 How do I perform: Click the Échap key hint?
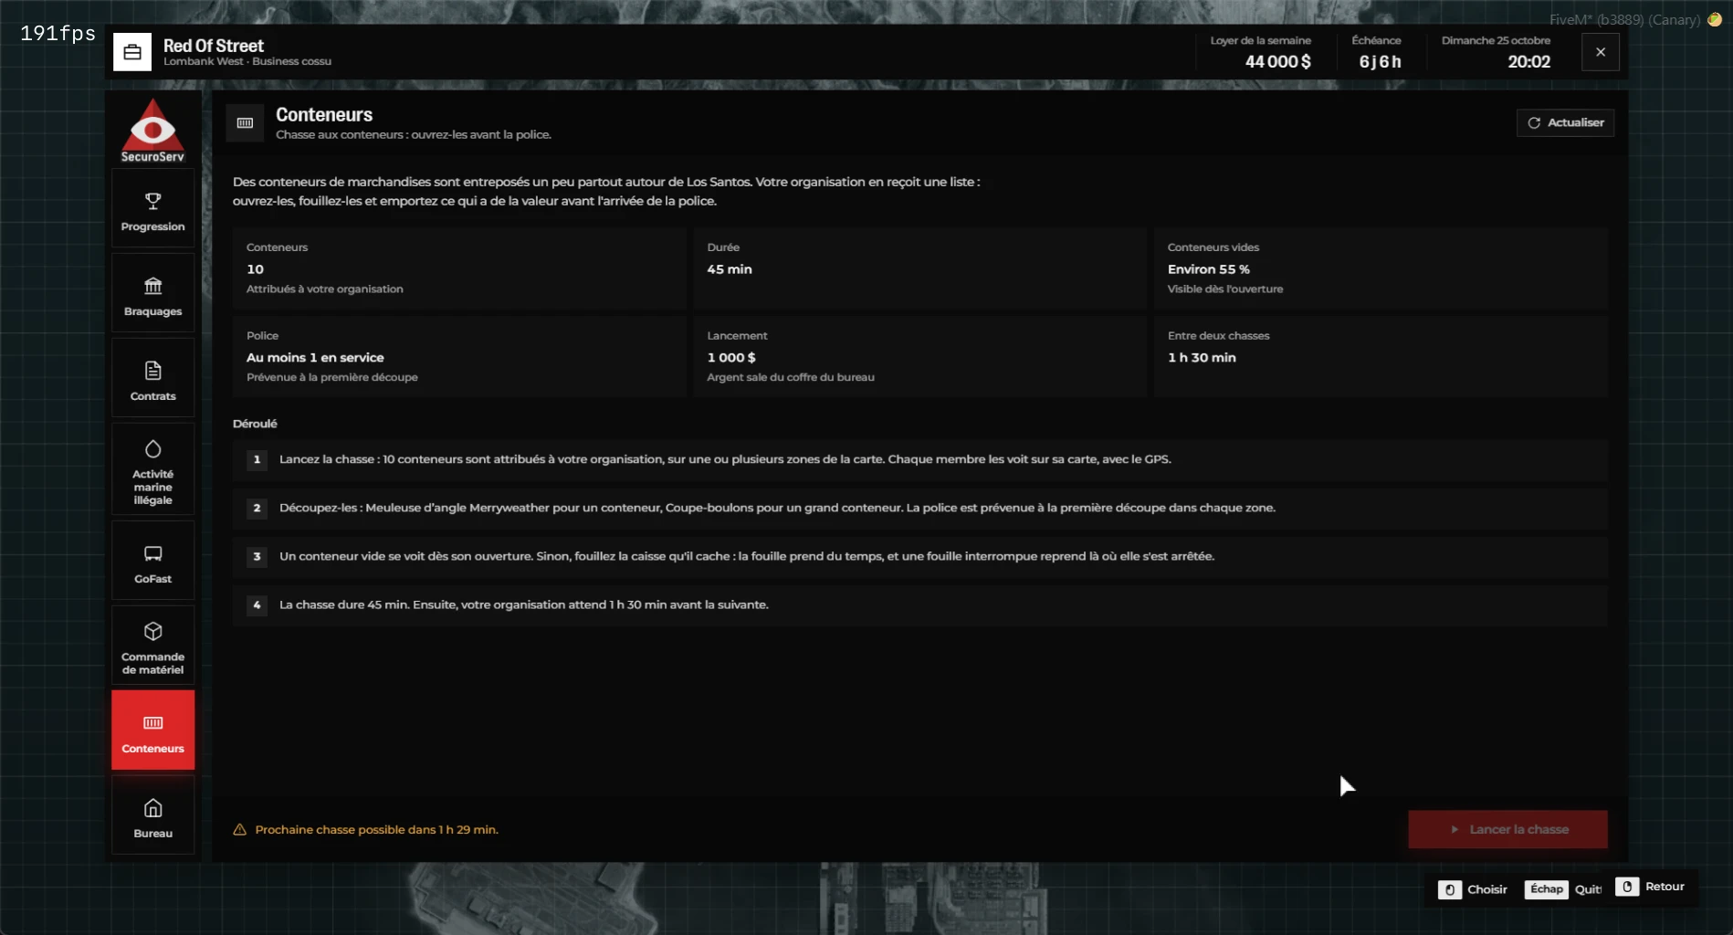[x=1547, y=889]
